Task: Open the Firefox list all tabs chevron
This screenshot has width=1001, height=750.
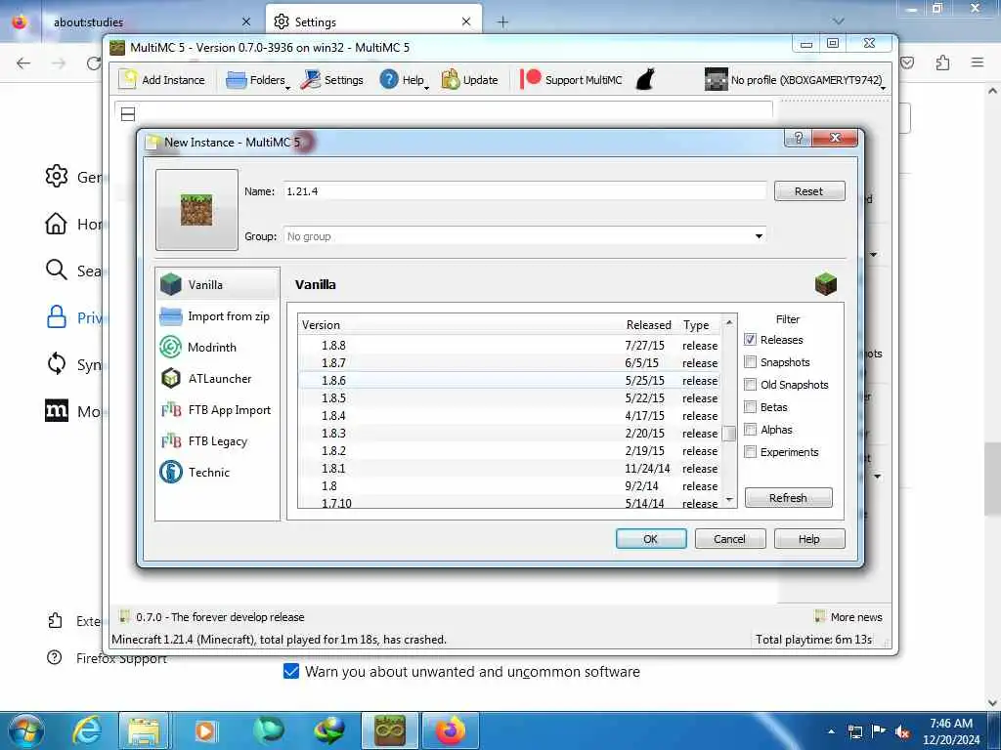Action: [x=839, y=21]
